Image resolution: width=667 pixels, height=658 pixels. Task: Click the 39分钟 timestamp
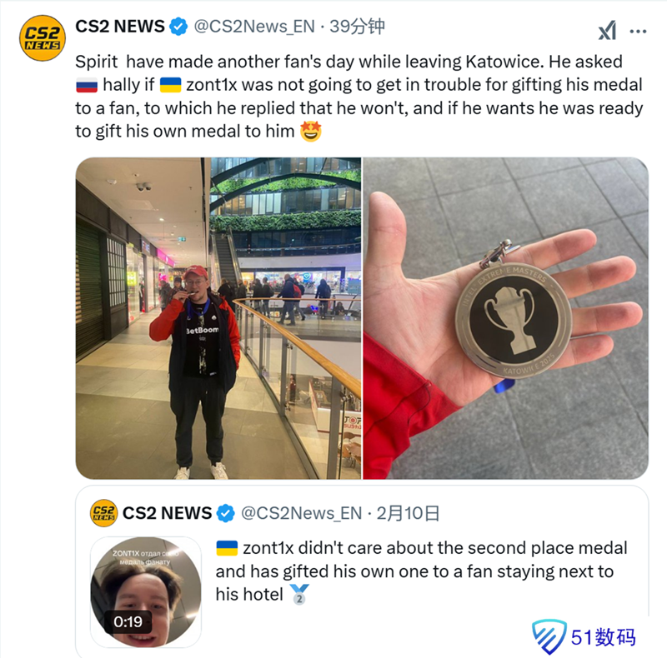[x=357, y=27]
